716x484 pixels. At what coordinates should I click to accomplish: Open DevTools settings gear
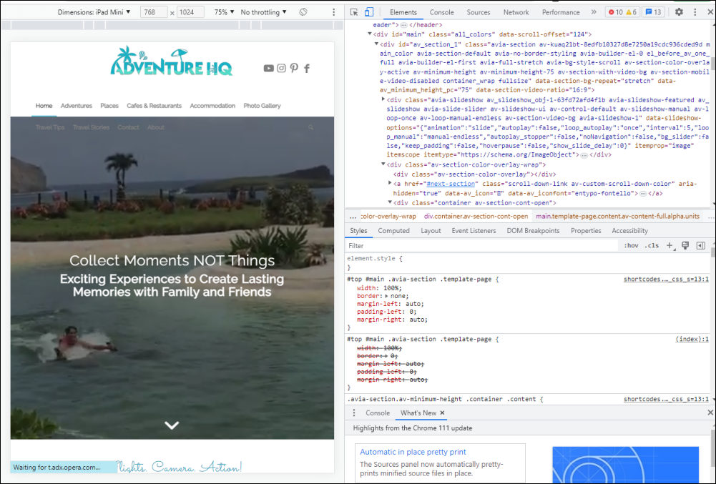click(x=678, y=11)
